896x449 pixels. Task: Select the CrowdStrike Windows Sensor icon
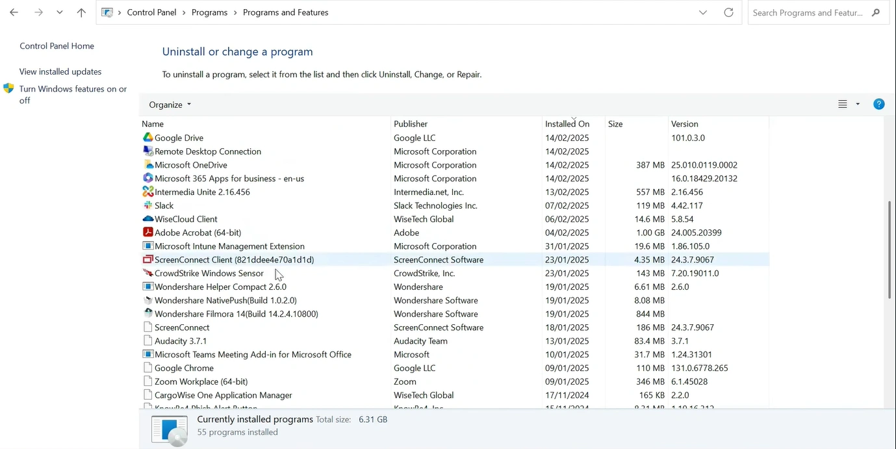pyautogui.click(x=148, y=274)
